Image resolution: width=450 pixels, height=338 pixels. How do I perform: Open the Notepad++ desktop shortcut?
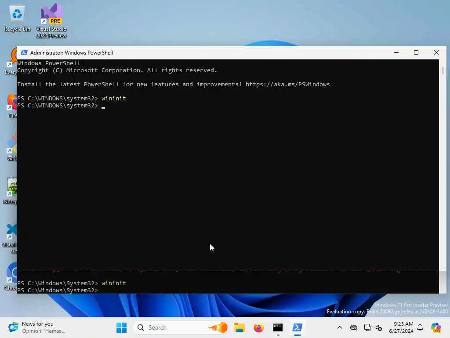[x=11, y=191]
